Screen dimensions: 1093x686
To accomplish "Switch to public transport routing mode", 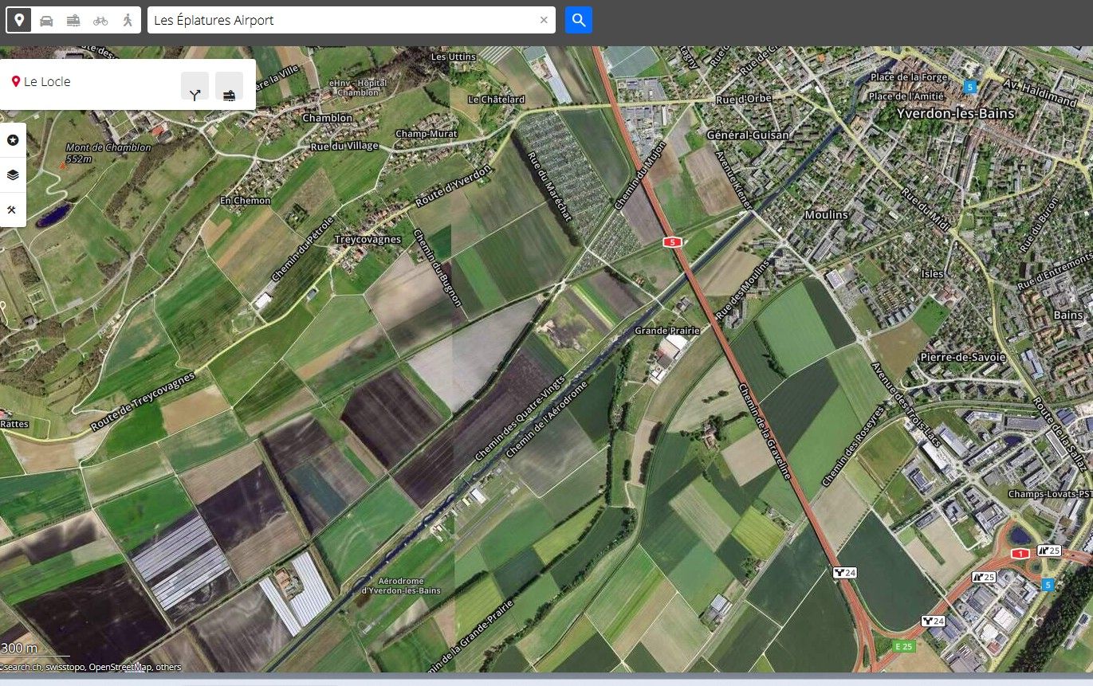I will pos(73,20).
